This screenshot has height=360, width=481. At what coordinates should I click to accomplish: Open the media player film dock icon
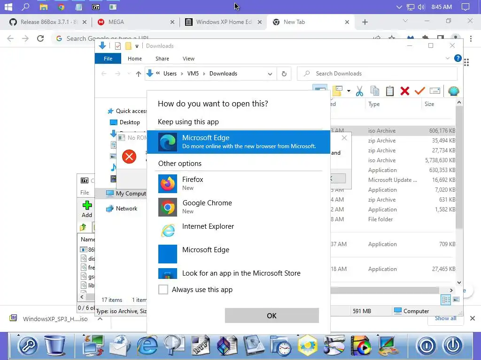pyautogui.click(x=361, y=345)
